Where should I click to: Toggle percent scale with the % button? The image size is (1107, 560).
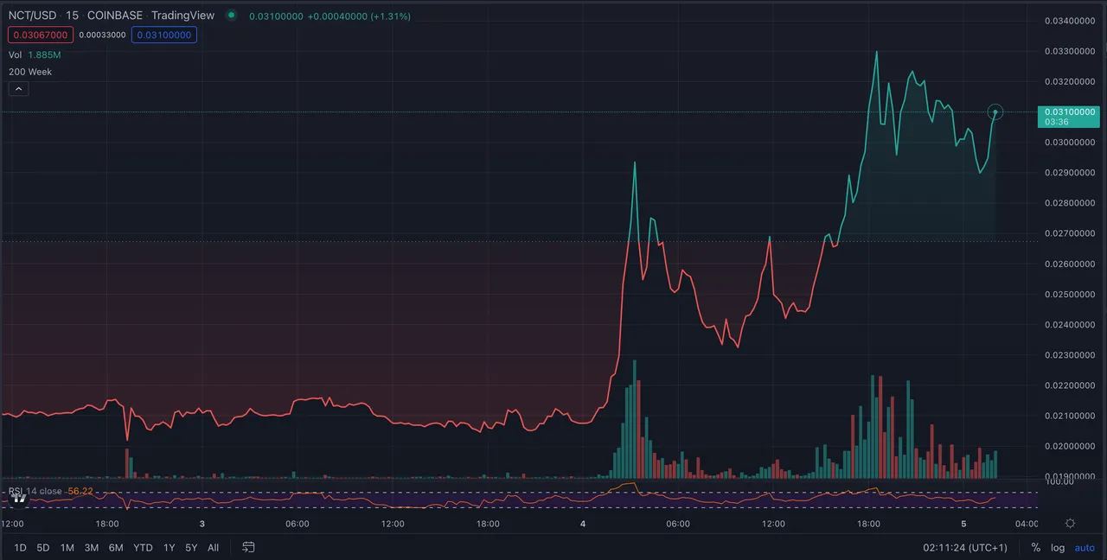point(1035,547)
